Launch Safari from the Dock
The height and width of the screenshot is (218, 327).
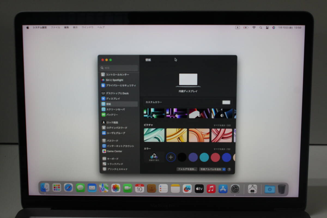(68, 188)
